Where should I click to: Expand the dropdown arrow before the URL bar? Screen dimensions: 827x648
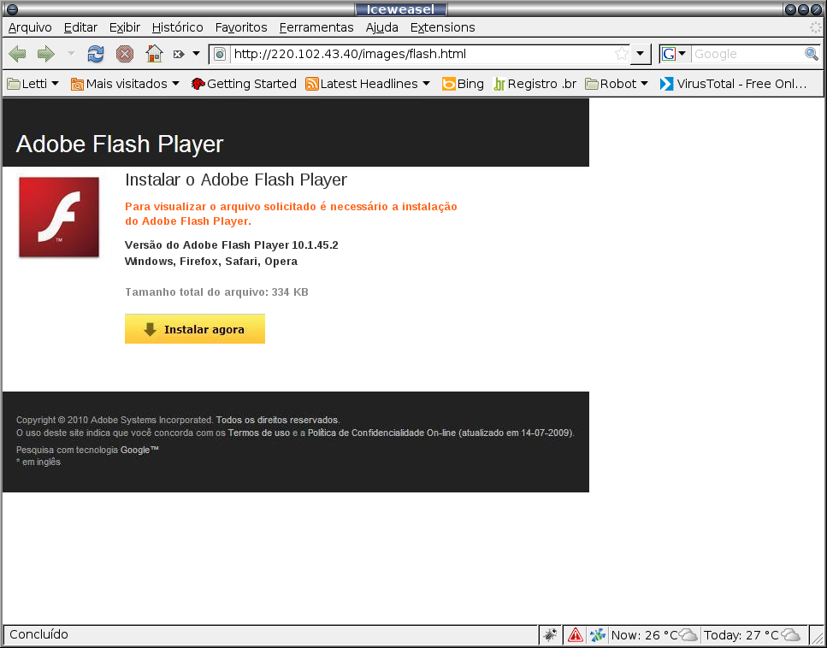(x=196, y=54)
